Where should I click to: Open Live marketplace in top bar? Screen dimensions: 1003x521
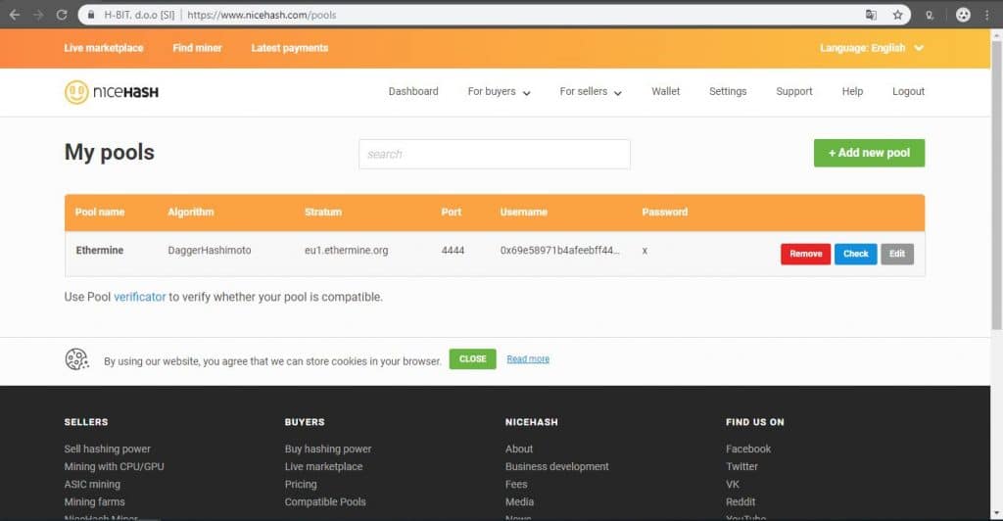(x=104, y=48)
